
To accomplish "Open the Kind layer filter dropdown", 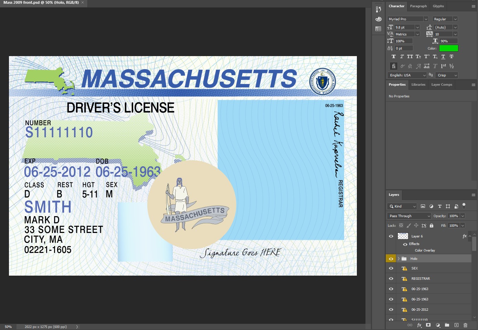I will [x=402, y=206].
